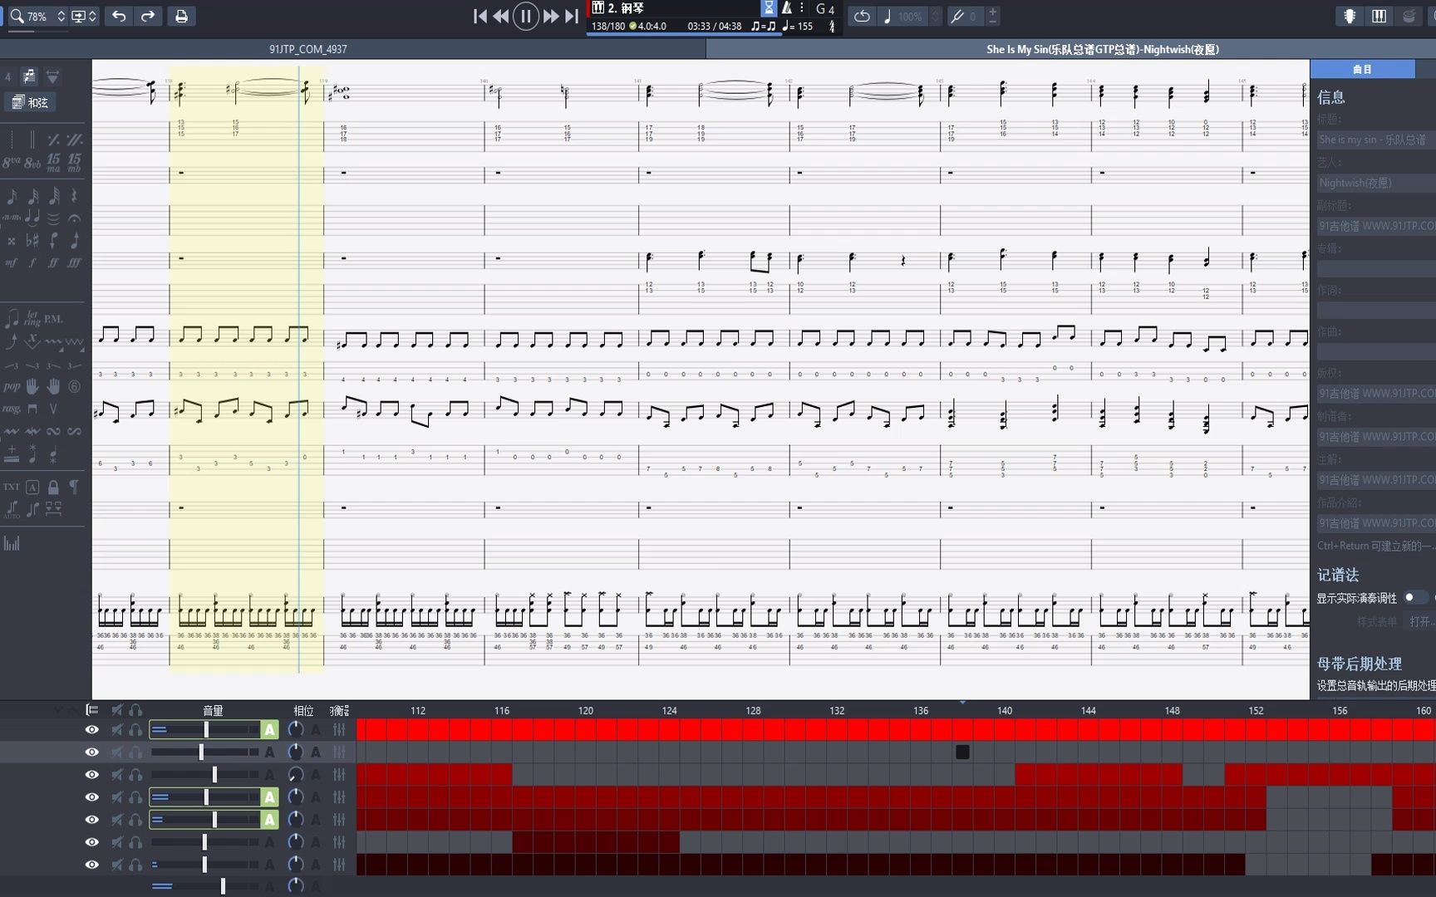Screen dimensions: 1436x897
Task: Jump to the first bar of the score
Action: [x=479, y=16]
